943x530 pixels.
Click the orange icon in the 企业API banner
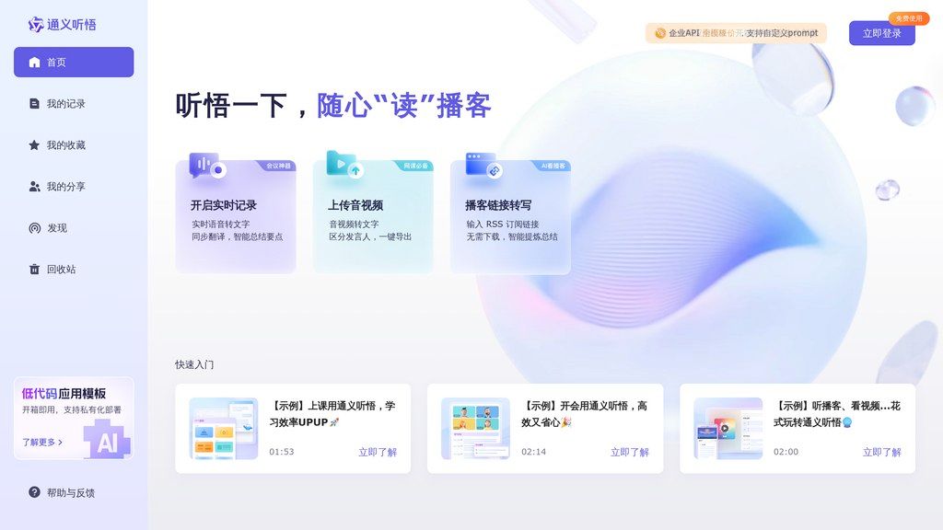coord(659,33)
